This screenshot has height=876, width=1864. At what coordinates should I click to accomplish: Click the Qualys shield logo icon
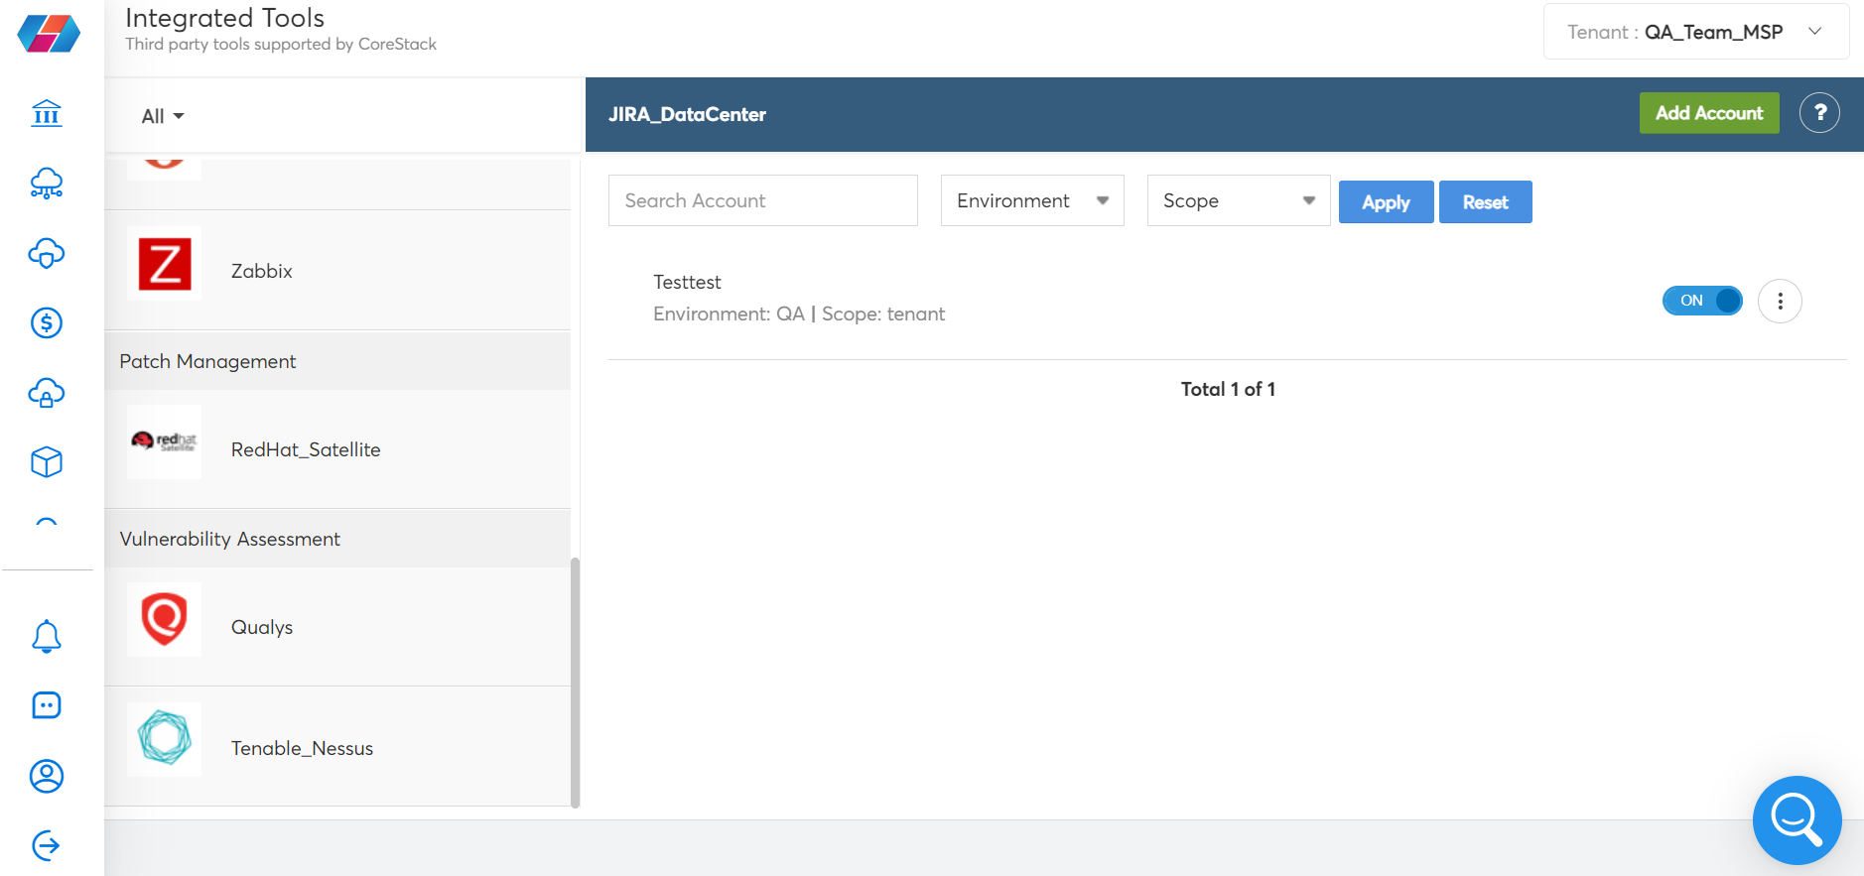pos(165,620)
